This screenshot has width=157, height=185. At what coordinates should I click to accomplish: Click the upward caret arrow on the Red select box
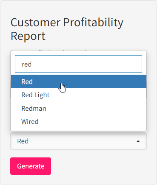(x=138, y=141)
